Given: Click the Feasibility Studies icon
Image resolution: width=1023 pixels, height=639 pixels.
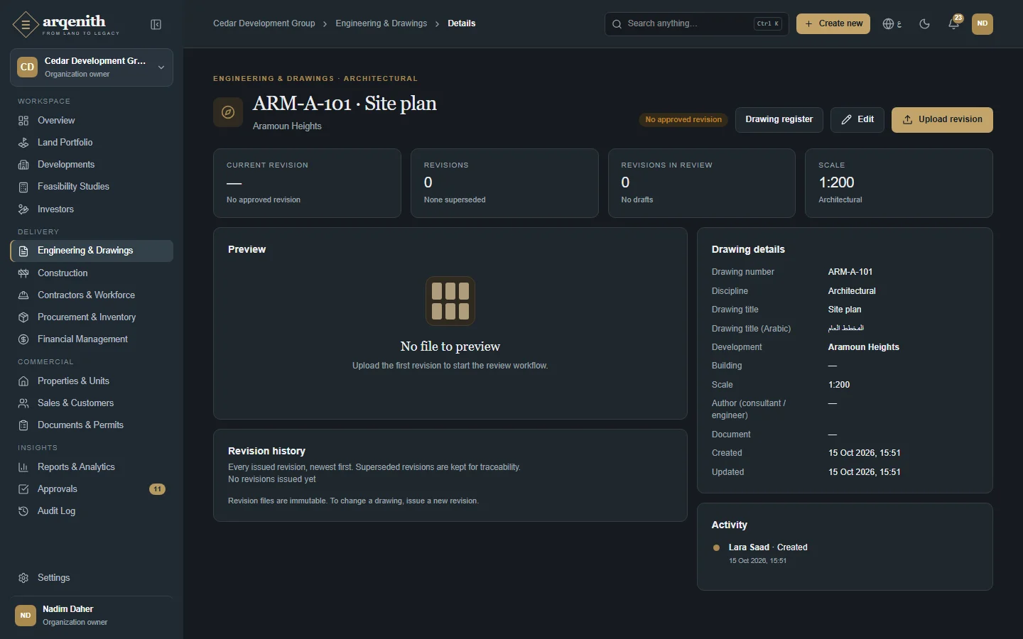Looking at the screenshot, I should coord(23,187).
